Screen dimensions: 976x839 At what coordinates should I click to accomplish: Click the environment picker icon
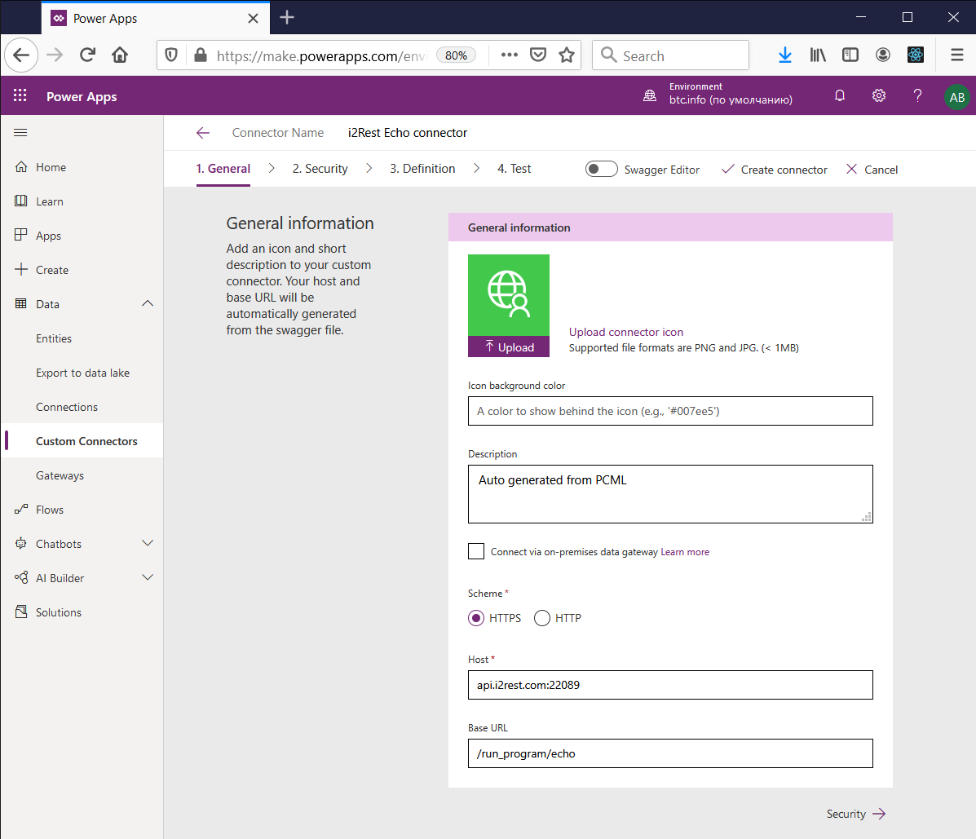[650, 96]
